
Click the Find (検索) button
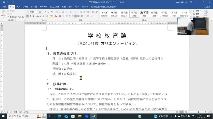197,11
